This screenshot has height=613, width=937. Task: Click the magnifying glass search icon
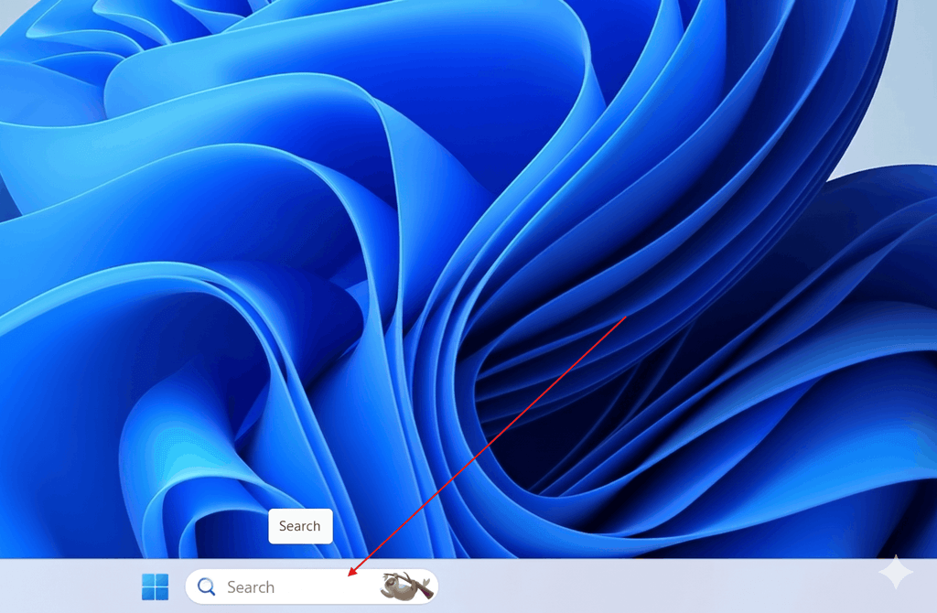[206, 586]
